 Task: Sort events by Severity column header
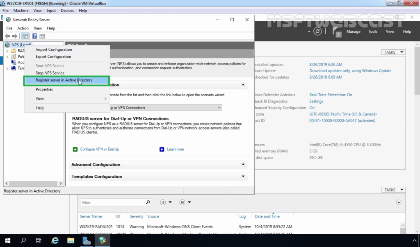click(x=137, y=216)
